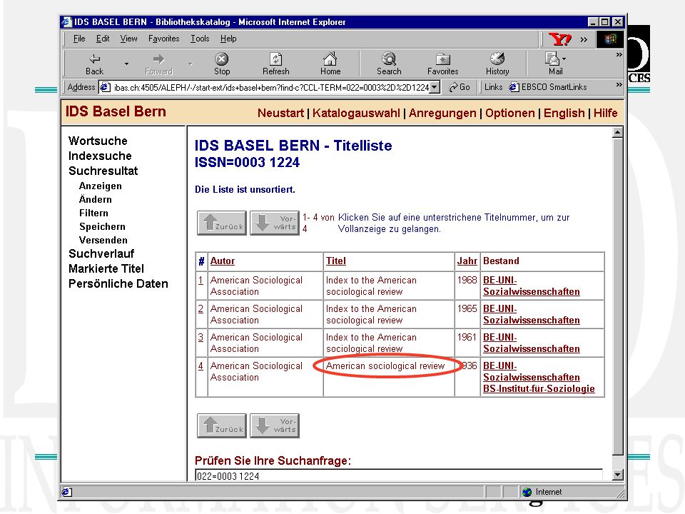Click the Forward toolbar arrow icon

[158, 59]
